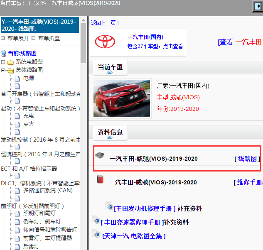The width and height of the screenshot is (263, 250).
Task: Open 丰田发动机修理手册 link
Action: pyautogui.click(x=145, y=209)
